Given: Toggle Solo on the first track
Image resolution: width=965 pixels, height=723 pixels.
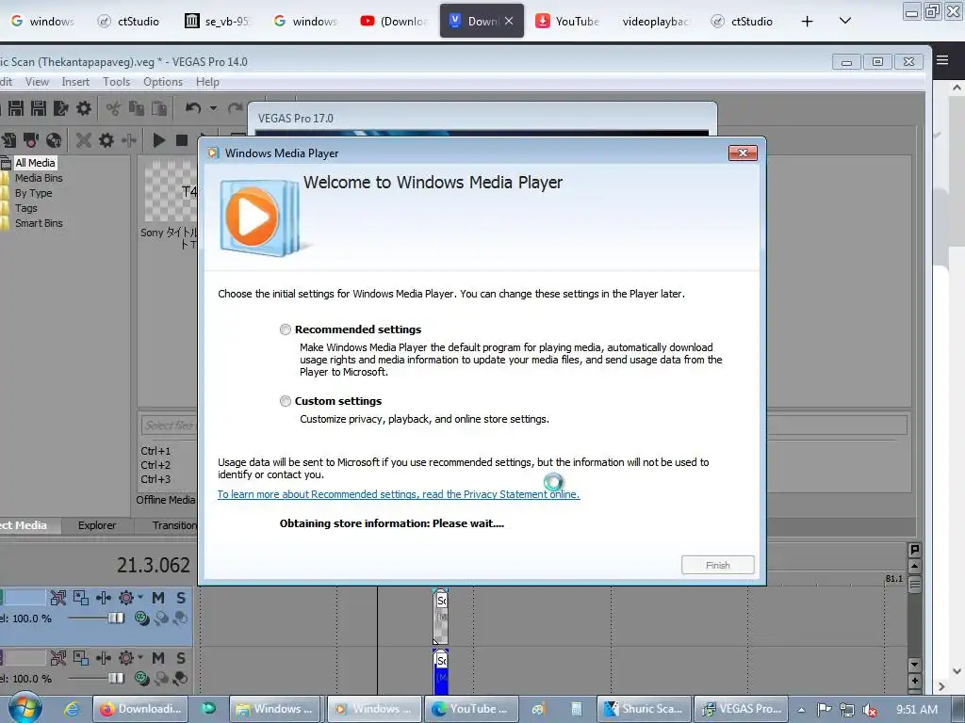Looking at the screenshot, I should tap(181, 598).
